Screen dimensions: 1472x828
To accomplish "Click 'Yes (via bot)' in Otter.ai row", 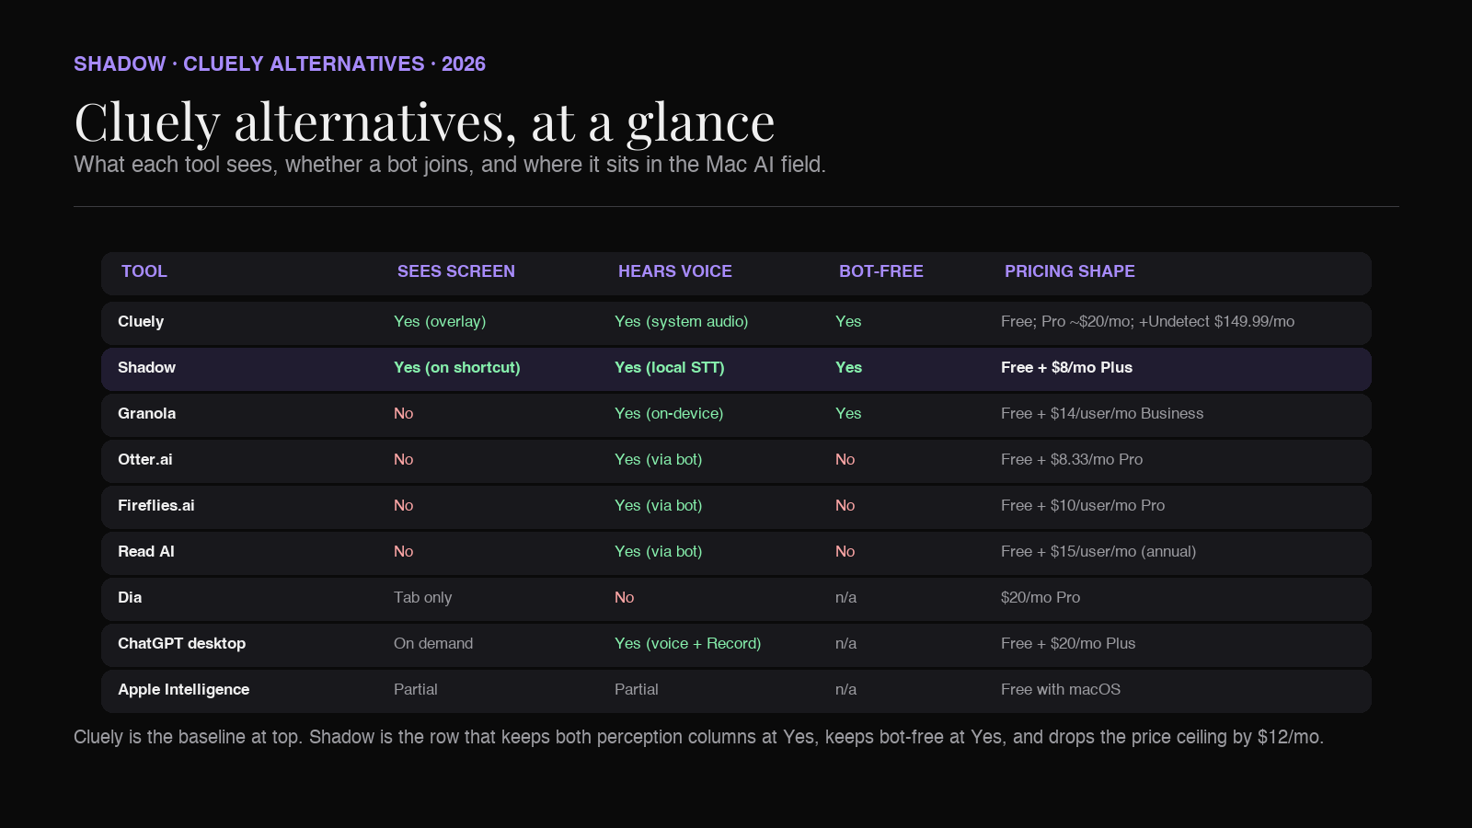I will pyautogui.click(x=659, y=460).
